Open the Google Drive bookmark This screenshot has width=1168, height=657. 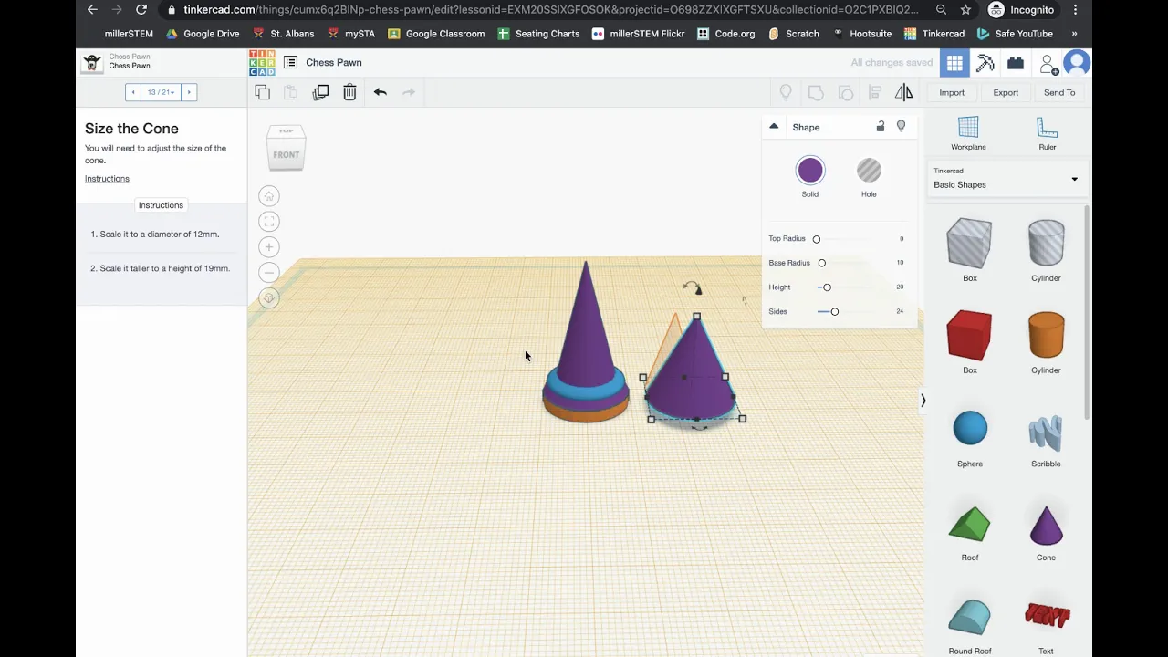click(203, 34)
